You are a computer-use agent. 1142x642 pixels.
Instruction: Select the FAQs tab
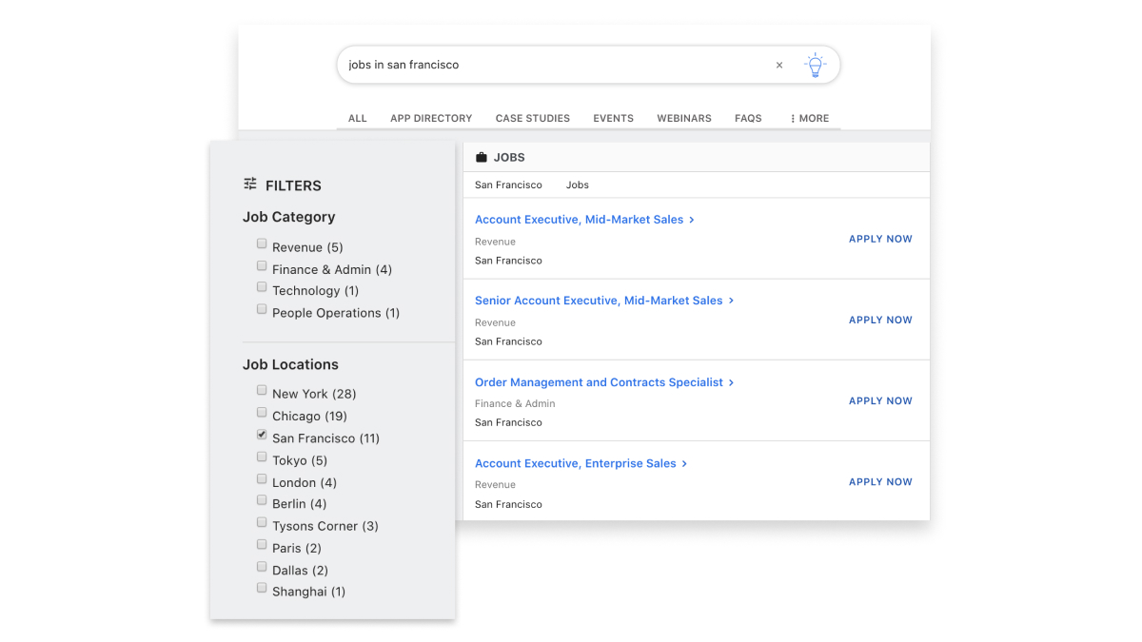(x=748, y=118)
